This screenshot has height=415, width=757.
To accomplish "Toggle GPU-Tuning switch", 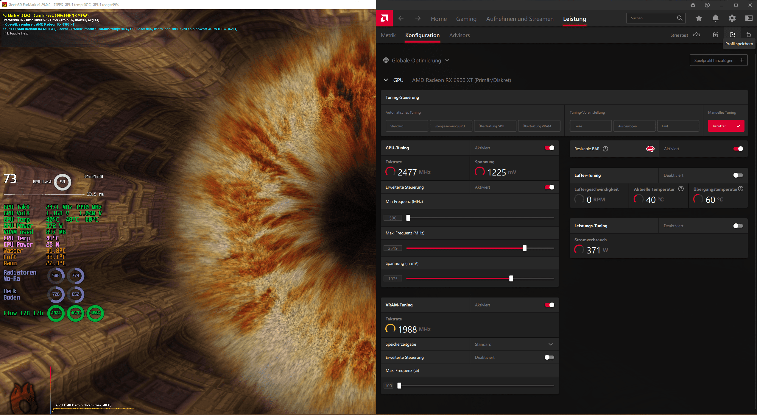I will pos(549,148).
